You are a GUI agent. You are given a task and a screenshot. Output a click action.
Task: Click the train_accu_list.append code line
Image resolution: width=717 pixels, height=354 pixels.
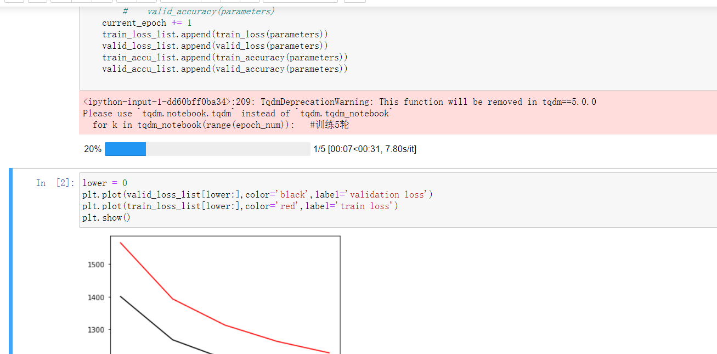pos(225,58)
